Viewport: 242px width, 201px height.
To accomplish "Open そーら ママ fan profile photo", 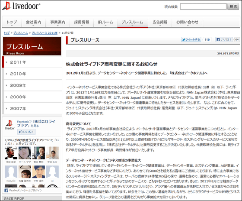I will pyautogui.click(x=25, y=153).
